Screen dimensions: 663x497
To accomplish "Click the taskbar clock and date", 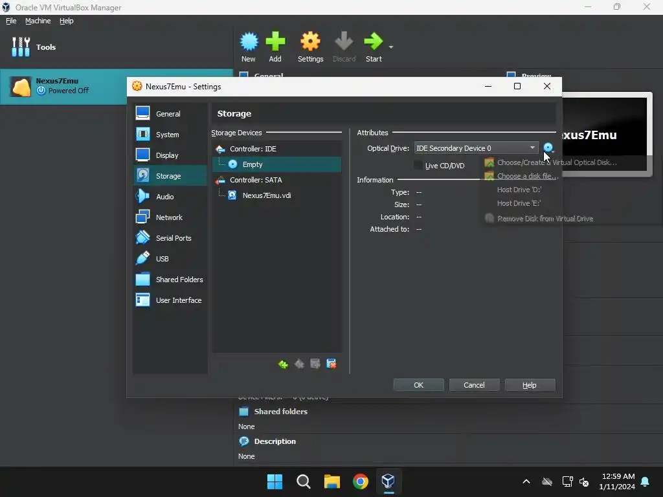I will [x=617, y=481].
